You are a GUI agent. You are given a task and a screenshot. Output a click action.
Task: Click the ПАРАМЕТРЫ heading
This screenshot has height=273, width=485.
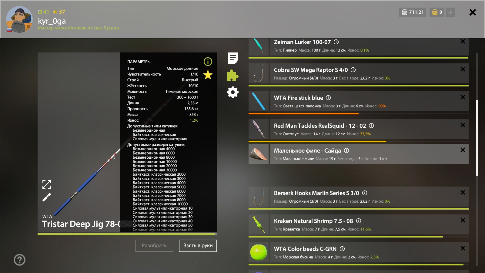139,62
